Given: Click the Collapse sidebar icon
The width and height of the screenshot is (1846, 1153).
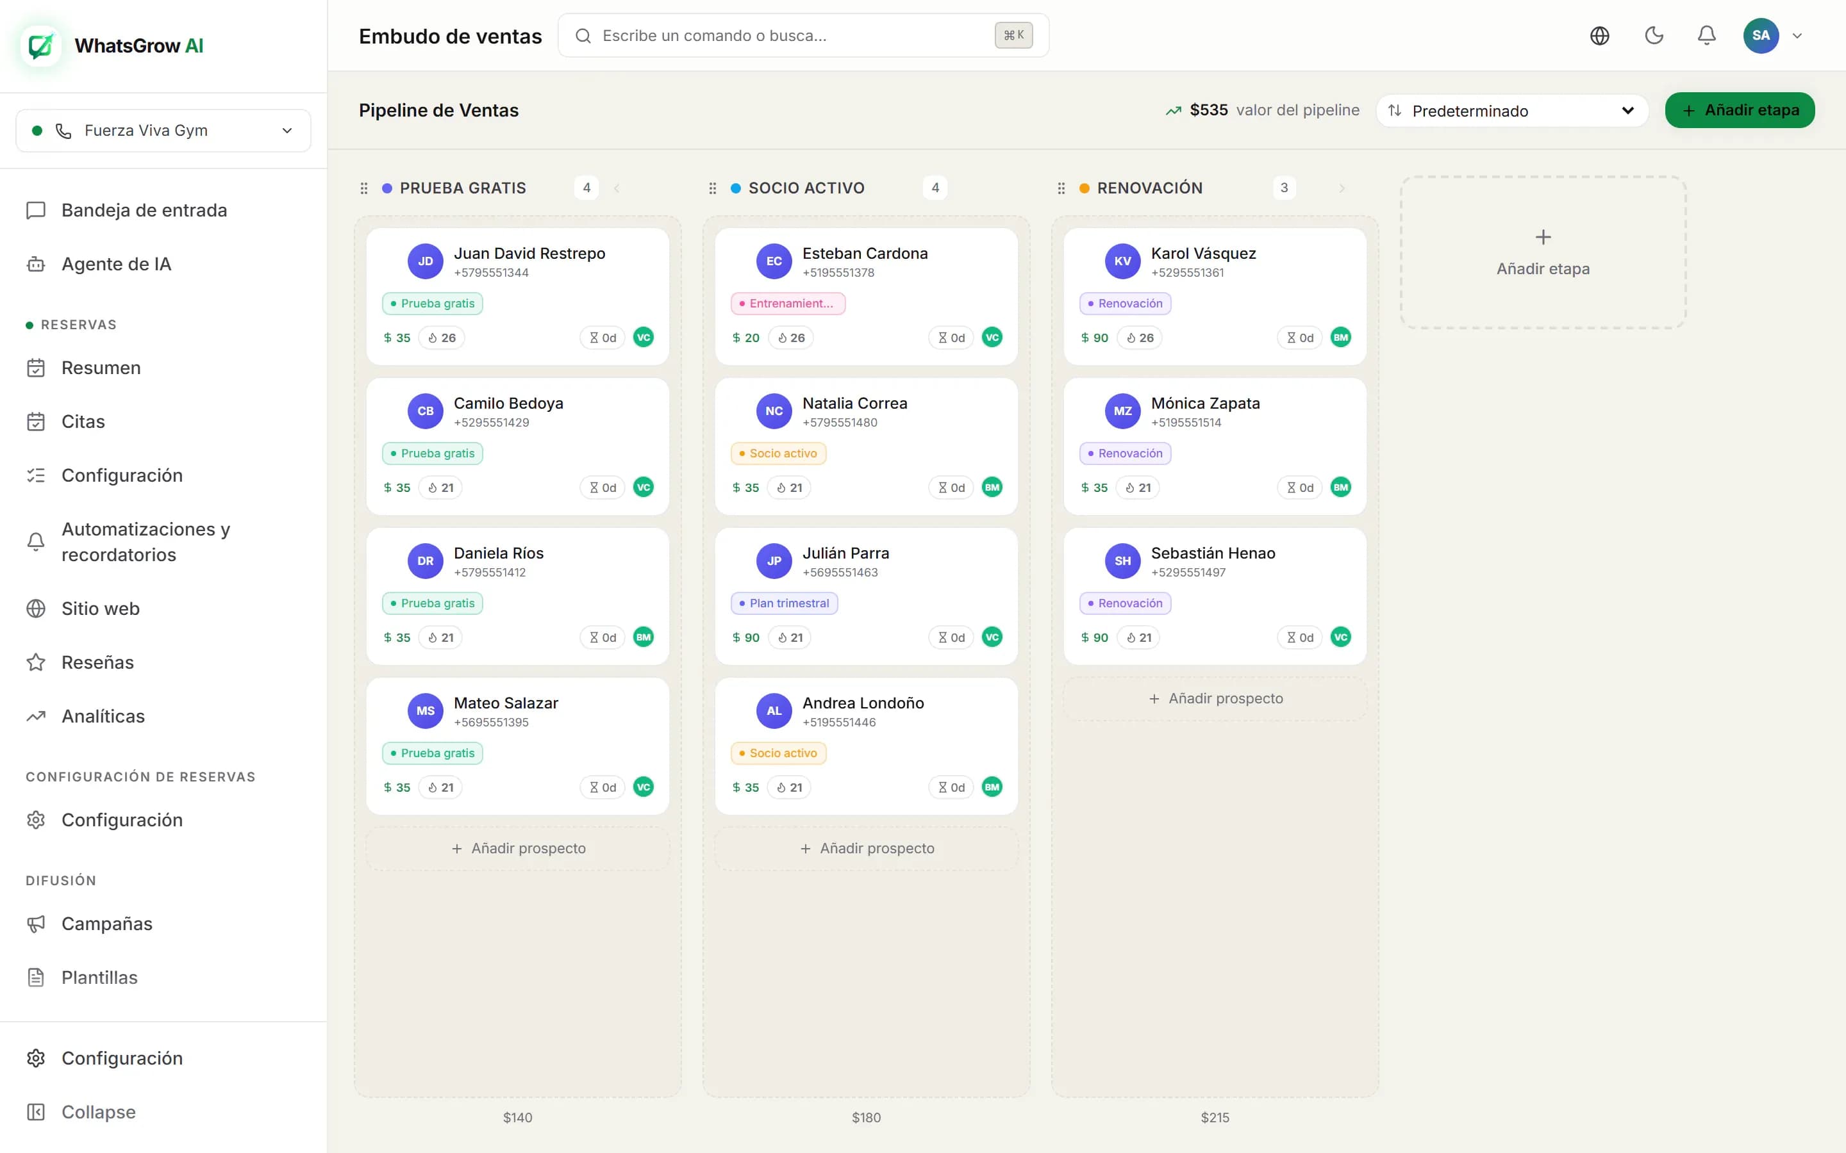Looking at the screenshot, I should coord(36,1112).
